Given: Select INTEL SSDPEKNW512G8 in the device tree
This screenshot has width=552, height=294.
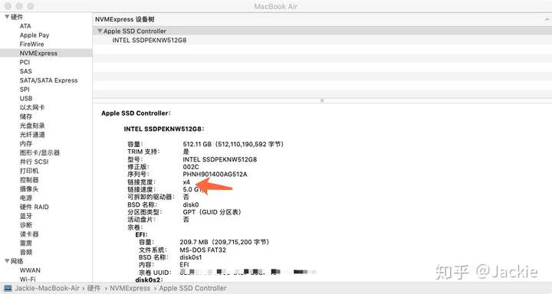Looking at the screenshot, I should (x=149, y=40).
